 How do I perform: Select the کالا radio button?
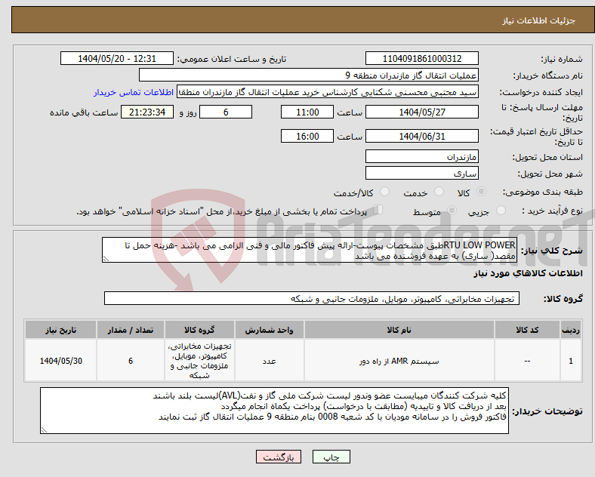(481, 192)
